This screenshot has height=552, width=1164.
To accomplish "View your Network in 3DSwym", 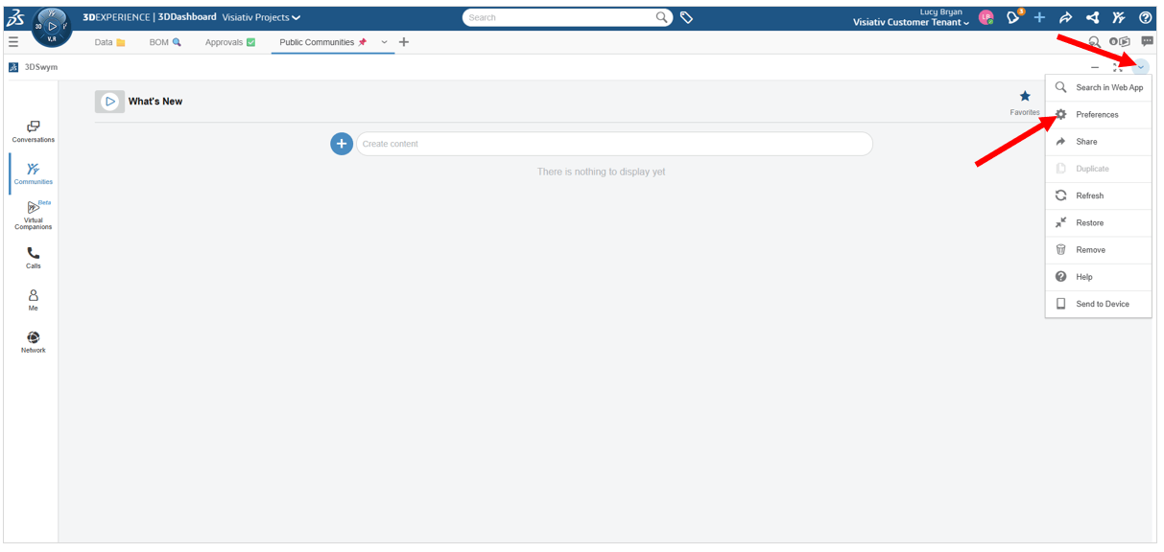I will click(33, 338).
